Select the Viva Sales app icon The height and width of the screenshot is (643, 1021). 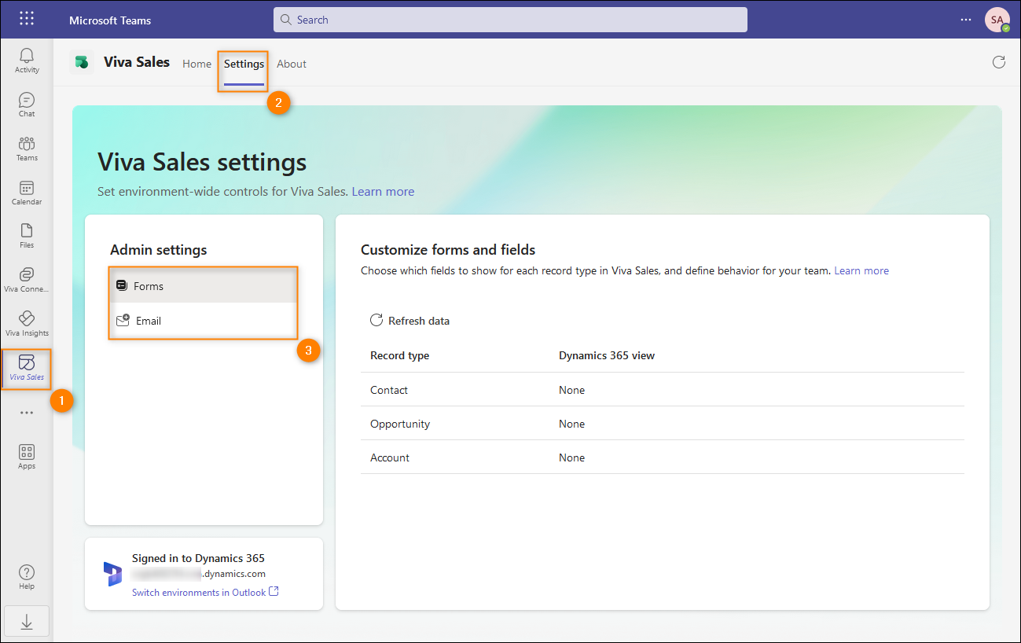[26, 366]
